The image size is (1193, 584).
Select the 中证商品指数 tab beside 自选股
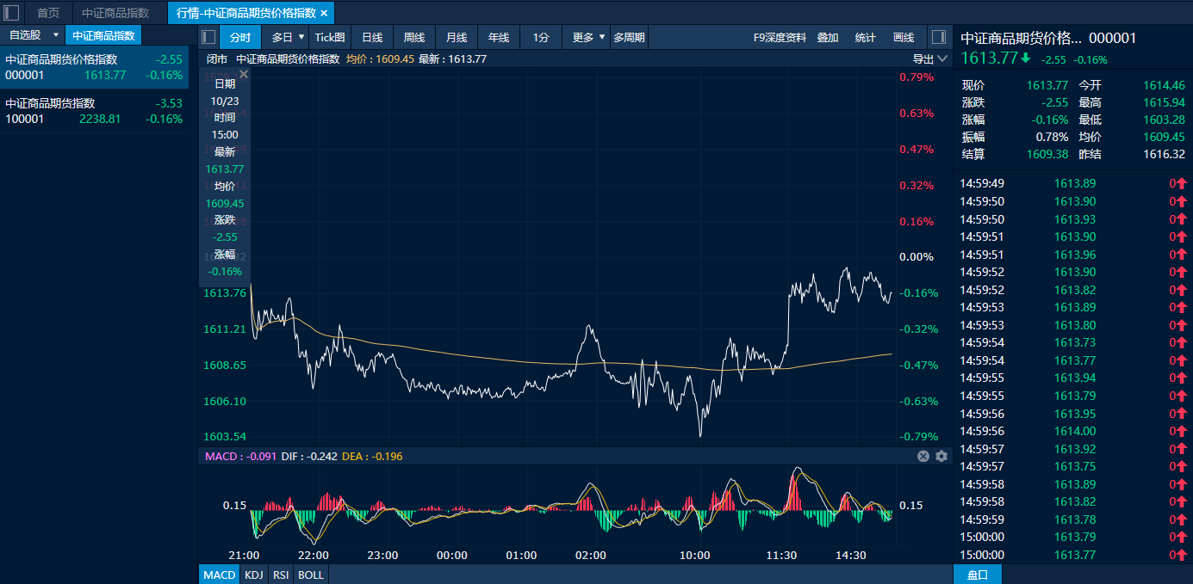pyautogui.click(x=103, y=35)
